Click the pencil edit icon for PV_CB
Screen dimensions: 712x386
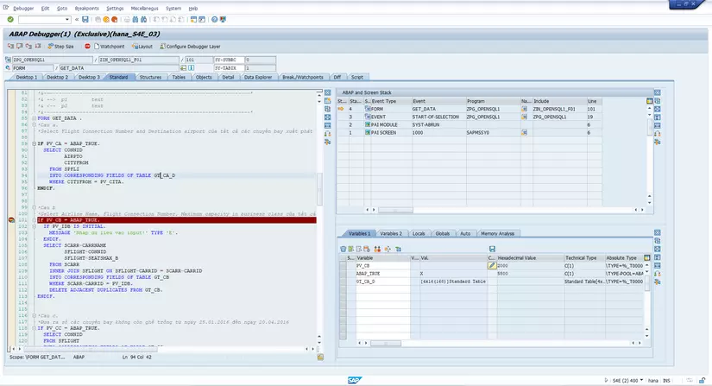tap(492, 265)
